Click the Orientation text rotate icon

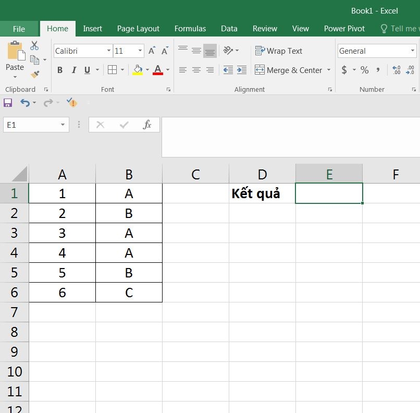pos(228,50)
